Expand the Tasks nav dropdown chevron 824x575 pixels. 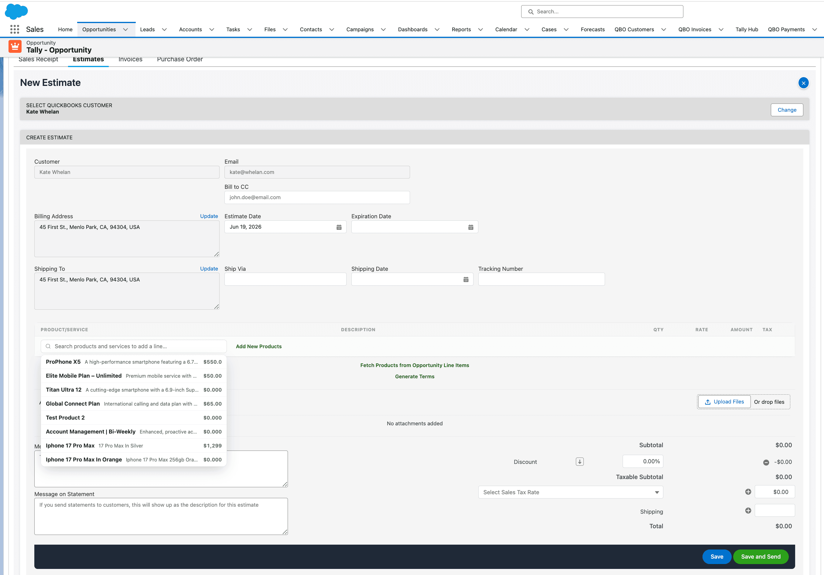pos(249,29)
